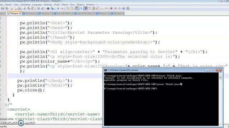This screenshot has width=229, height=128.
Task: Open the View menu
Action: [16, 5]
